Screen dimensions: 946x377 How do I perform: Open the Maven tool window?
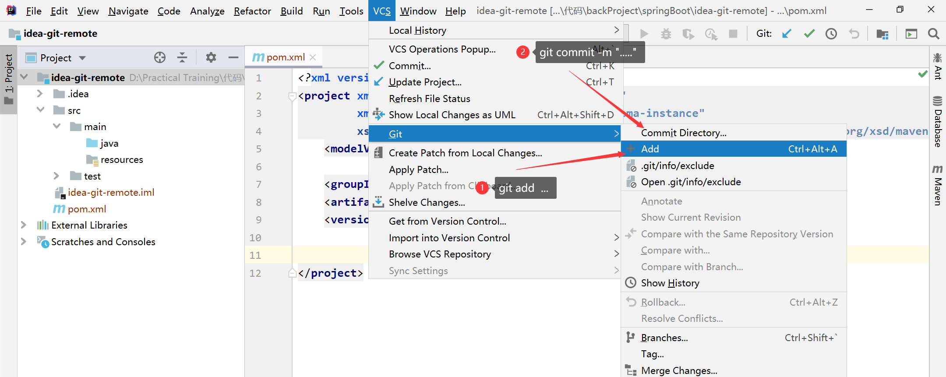point(937,185)
